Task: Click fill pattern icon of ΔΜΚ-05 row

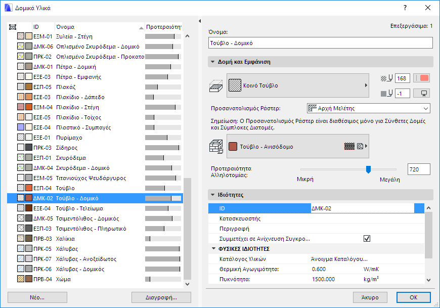Action: (x=21, y=218)
